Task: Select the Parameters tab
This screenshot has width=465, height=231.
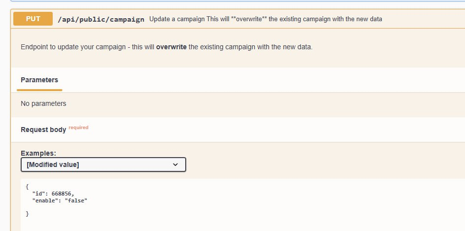Action: pos(39,80)
